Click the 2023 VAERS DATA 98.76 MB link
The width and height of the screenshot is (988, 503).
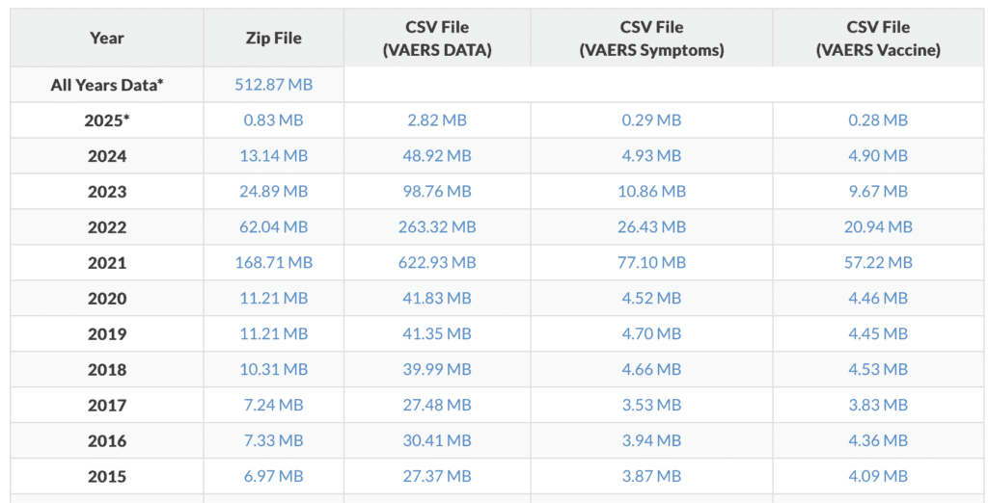click(437, 192)
